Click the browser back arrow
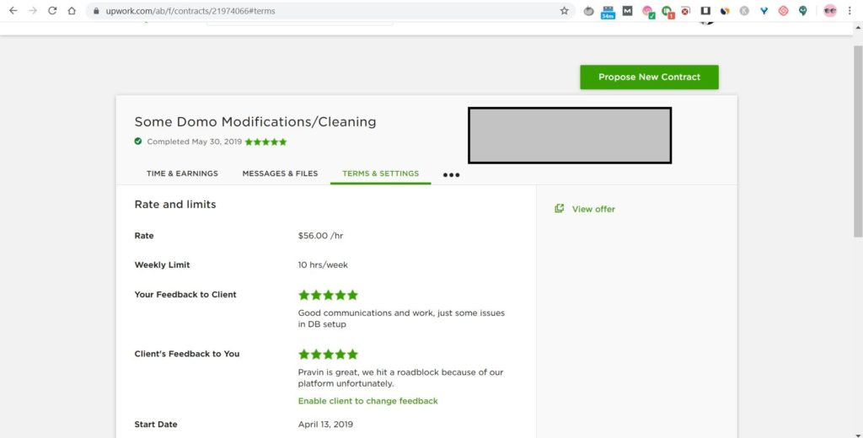Screen dimensions: 863x438 [13, 11]
